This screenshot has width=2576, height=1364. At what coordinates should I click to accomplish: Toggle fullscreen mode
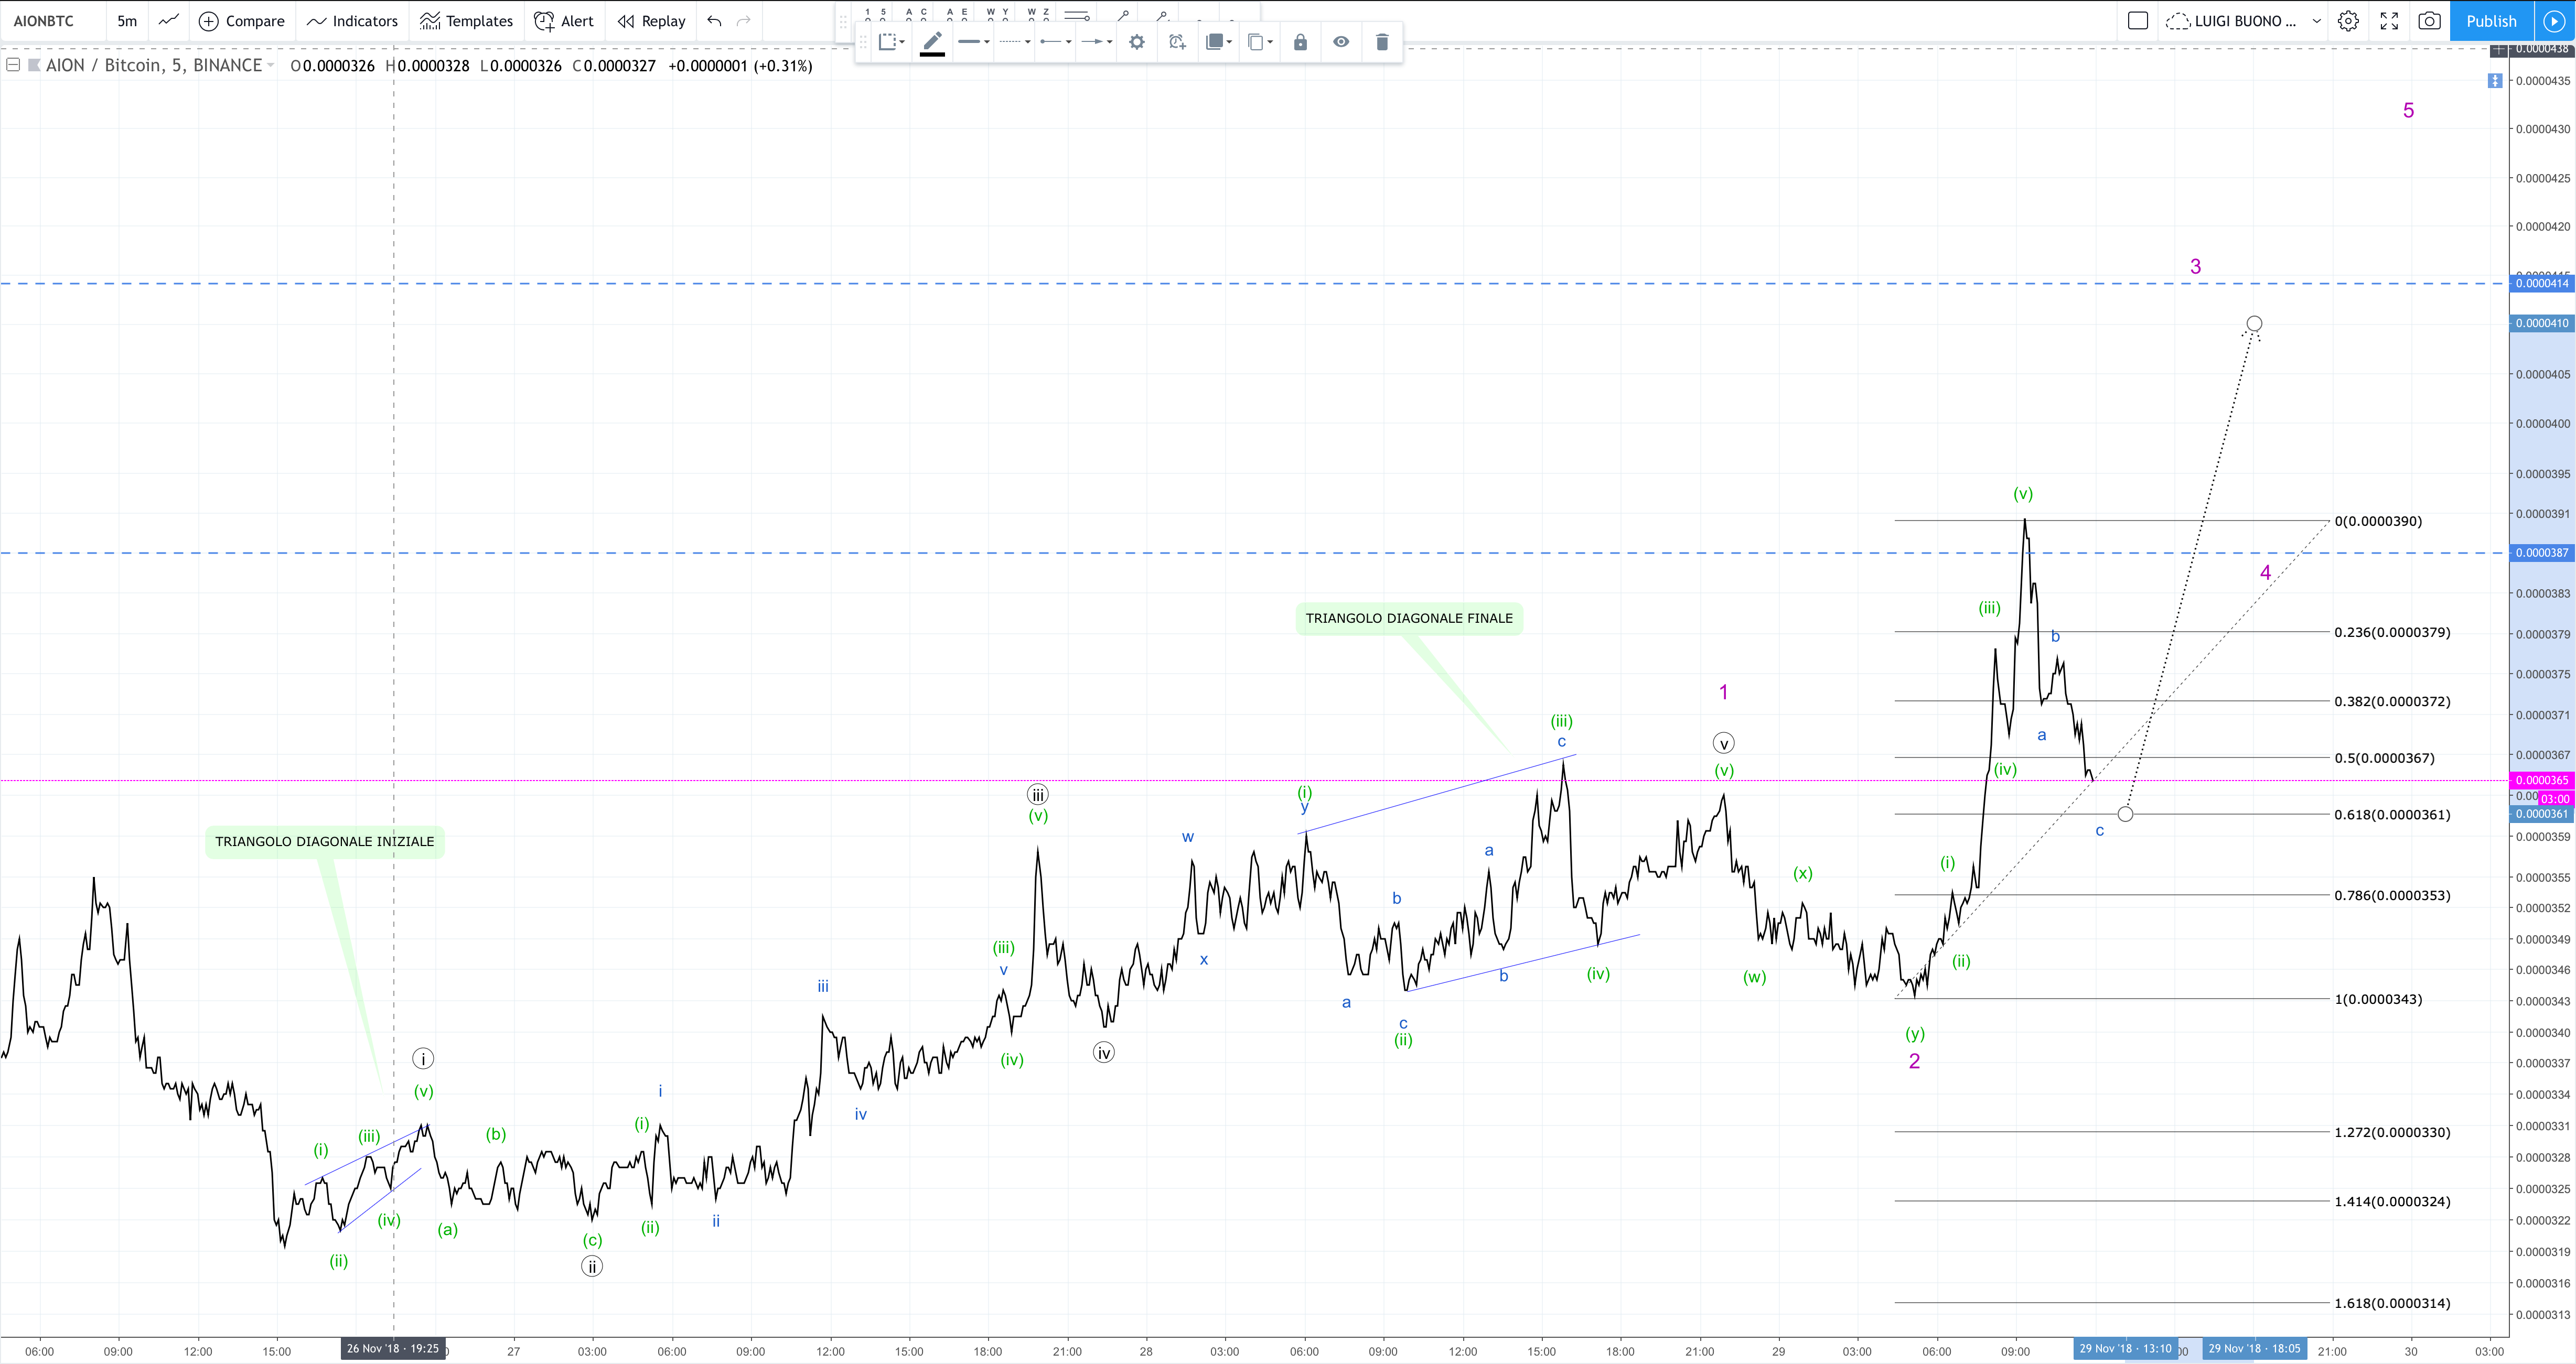(2389, 21)
